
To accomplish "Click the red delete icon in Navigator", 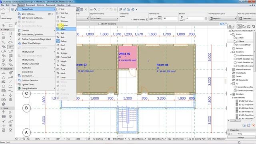I will (253, 125).
